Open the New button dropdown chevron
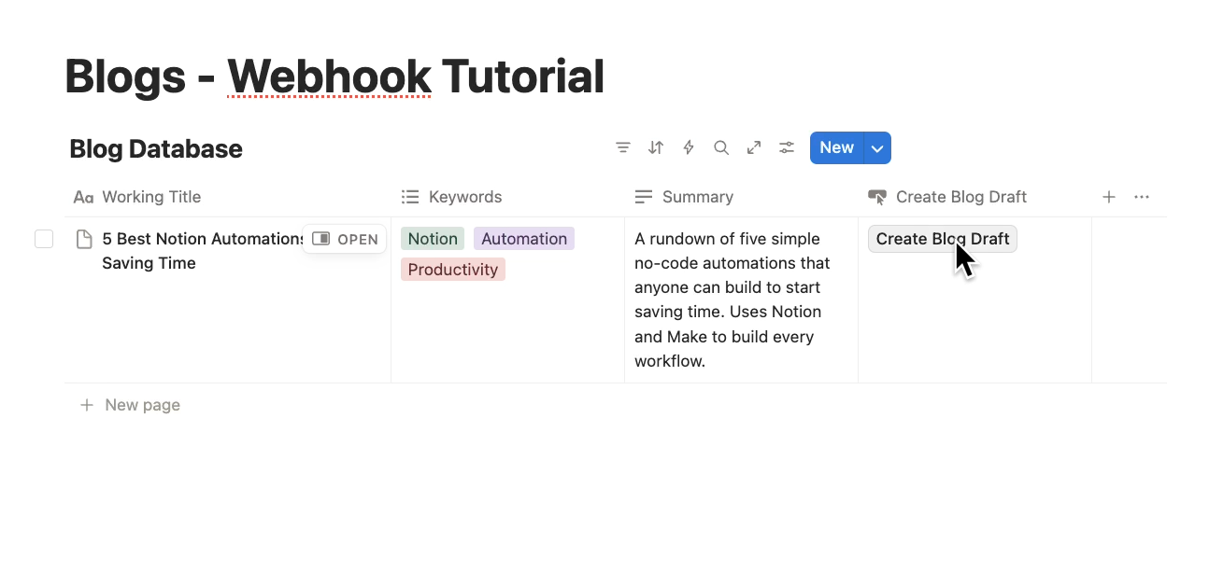The width and height of the screenshot is (1209, 585). (876, 147)
